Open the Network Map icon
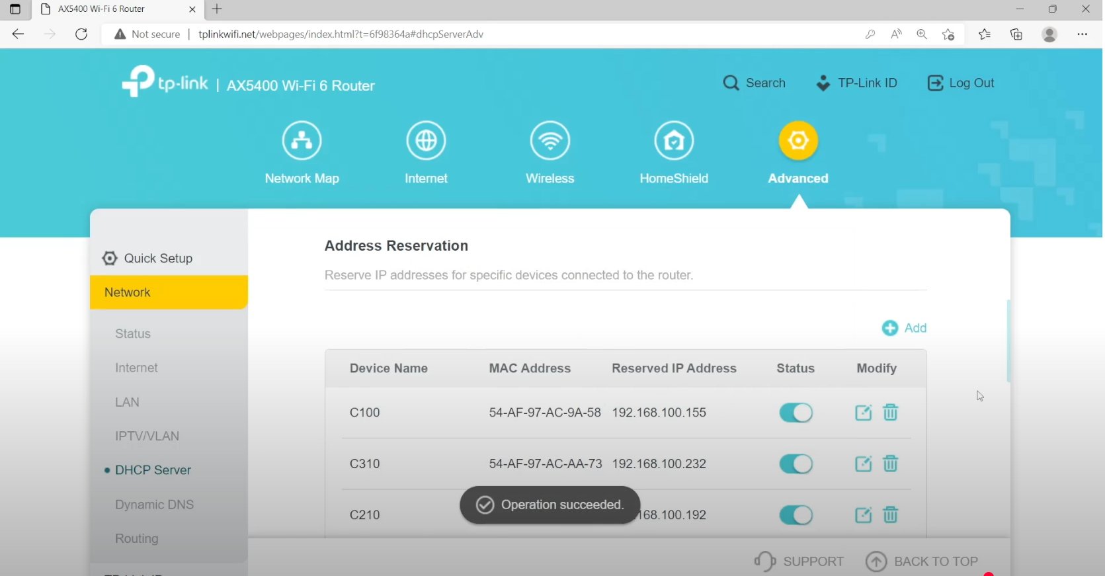This screenshot has height=576, width=1105. click(x=302, y=141)
